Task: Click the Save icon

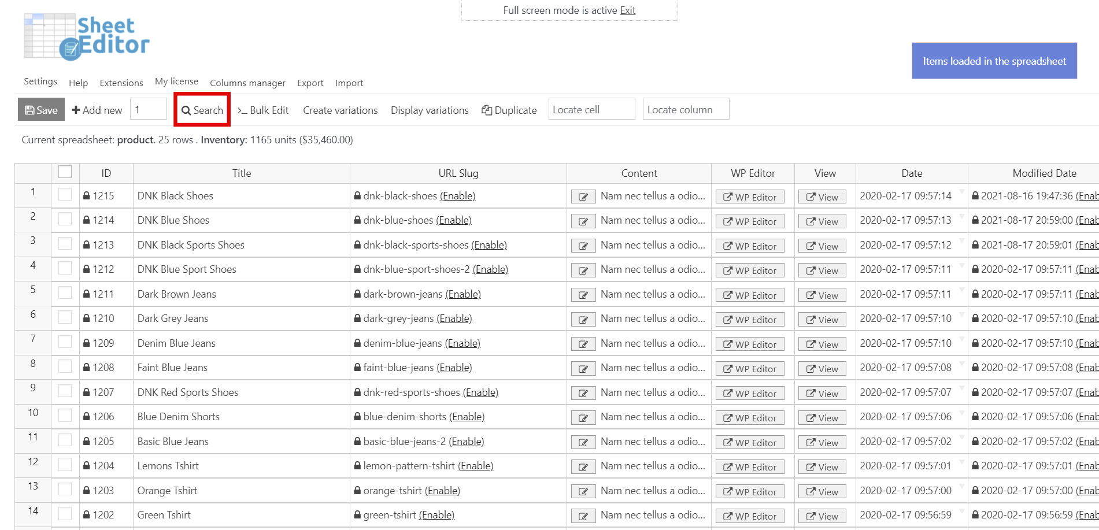Action: coord(29,109)
